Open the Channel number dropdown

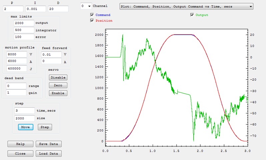[86, 6]
